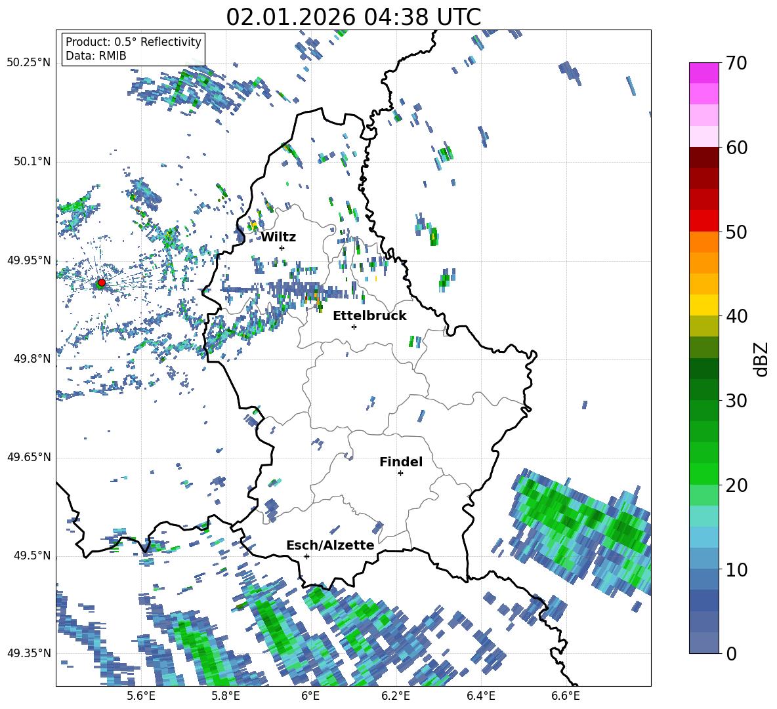This screenshot has height=709, width=777.
Task: Click the 'Product: 0.5° Reflectivity' text
Action: click(x=133, y=41)
